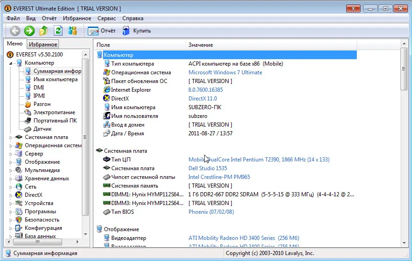
Task: Expand the Хранение данных tree node
Action: pos(11,179)
